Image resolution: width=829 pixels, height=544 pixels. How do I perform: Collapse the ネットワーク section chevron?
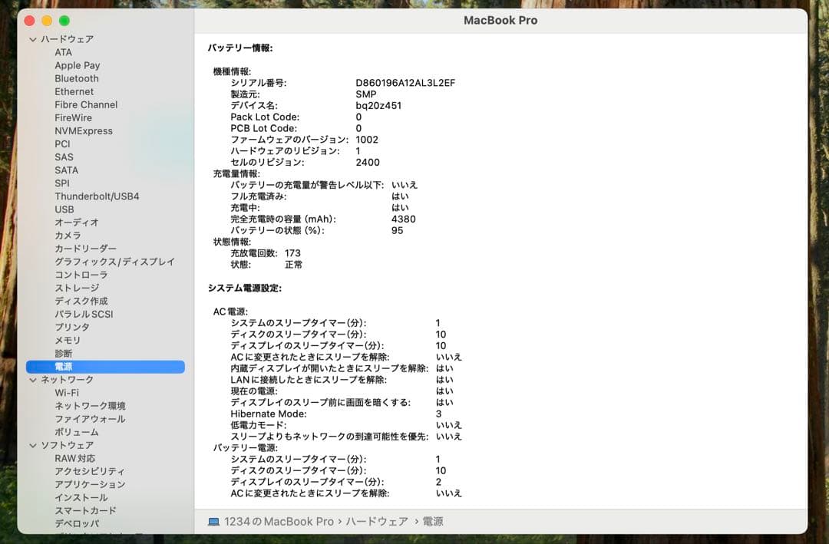click(x=33, y=380)
